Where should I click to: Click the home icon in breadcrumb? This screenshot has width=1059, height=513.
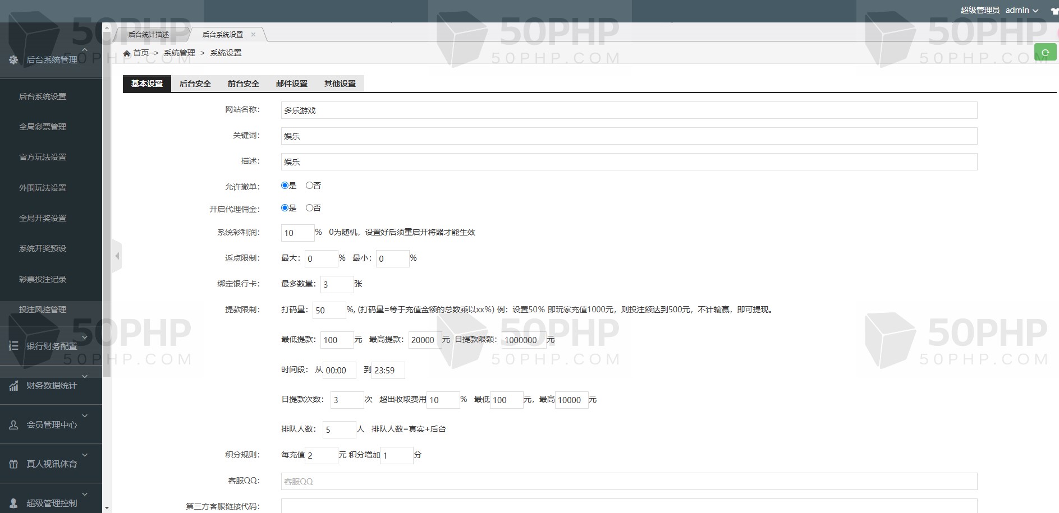(127, 53)
